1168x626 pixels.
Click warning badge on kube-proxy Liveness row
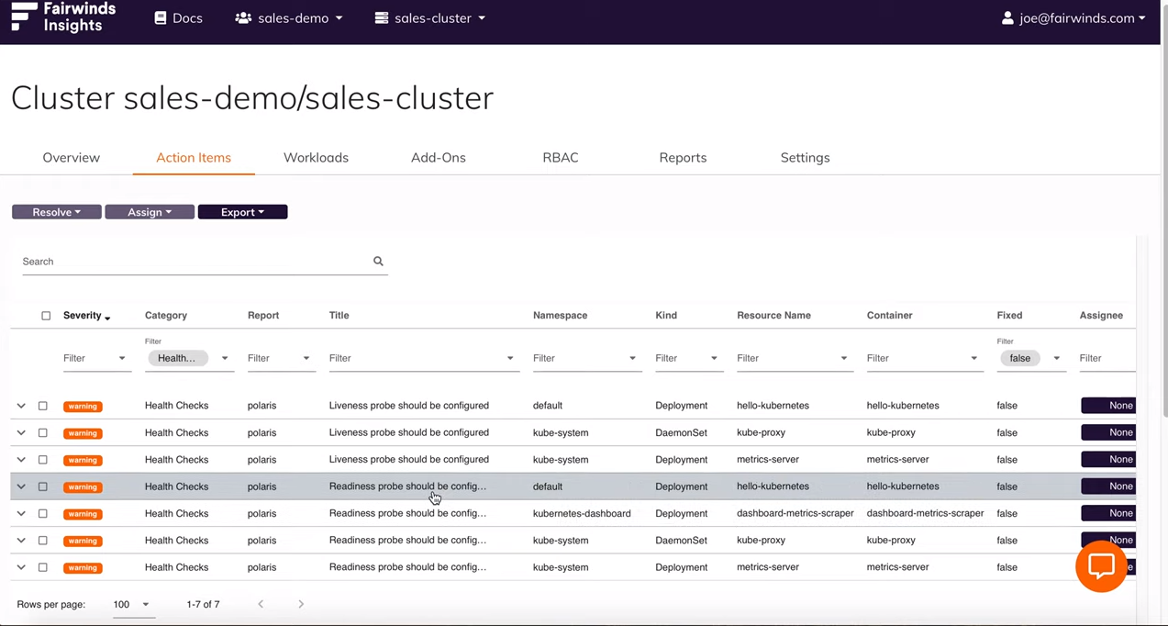point(83,433)
